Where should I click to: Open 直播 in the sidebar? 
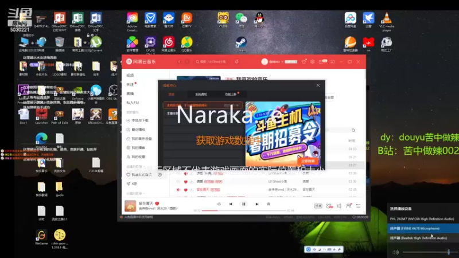pyautogui.click(x=130, y=93)
